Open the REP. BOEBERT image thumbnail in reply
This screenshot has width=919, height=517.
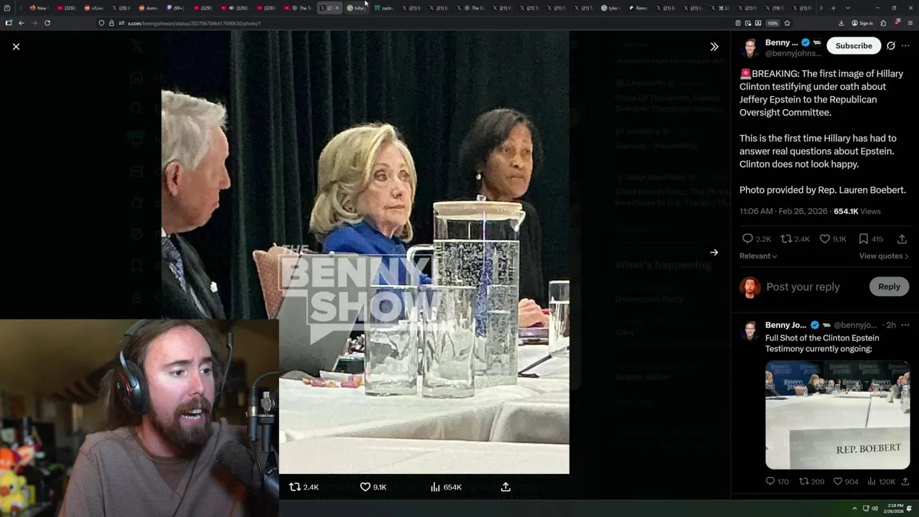[837, 414]
